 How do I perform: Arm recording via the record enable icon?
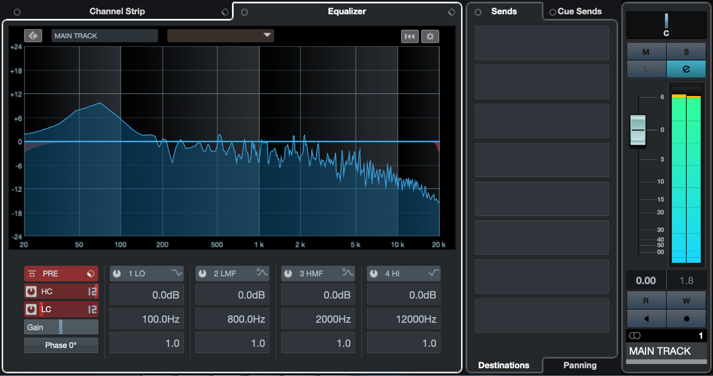tap(686, 318)
